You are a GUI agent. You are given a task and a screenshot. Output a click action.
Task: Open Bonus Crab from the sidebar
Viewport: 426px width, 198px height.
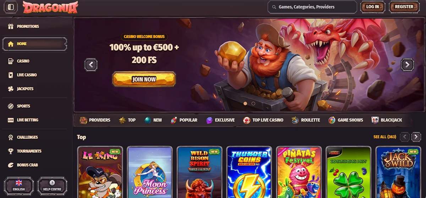click(x=23, y=165)
